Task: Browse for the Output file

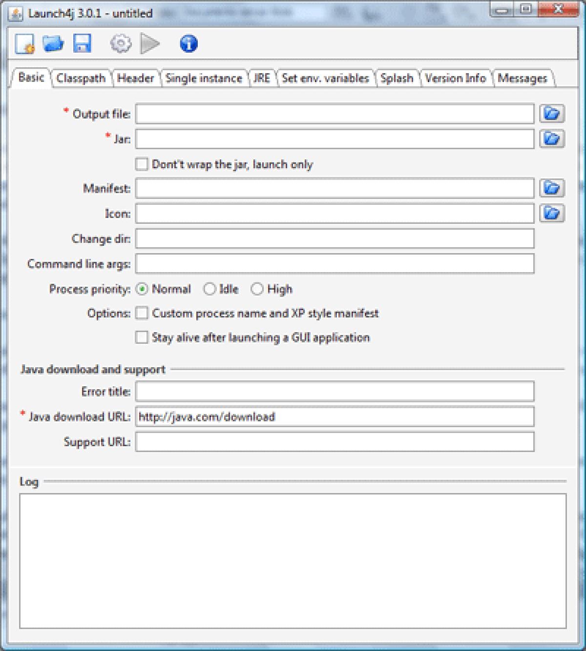Action: pos(552,114)
